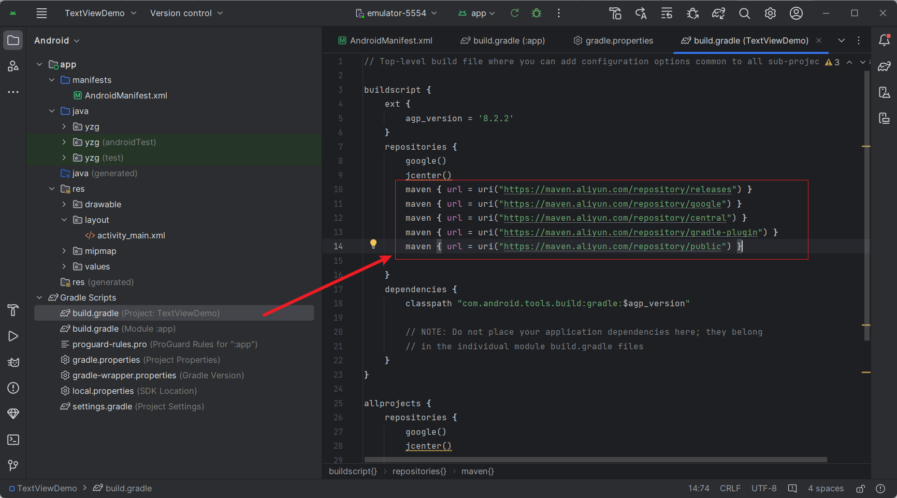Open the More Actions vertical dots in toolbar

tap(559, 13)
